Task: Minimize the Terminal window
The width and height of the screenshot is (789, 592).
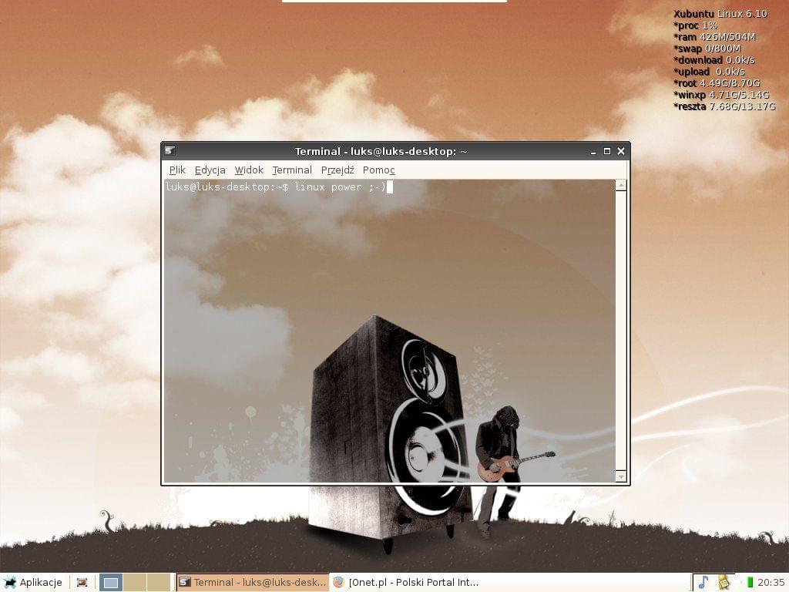Action: pyautogui.click(x=593, y=151)
